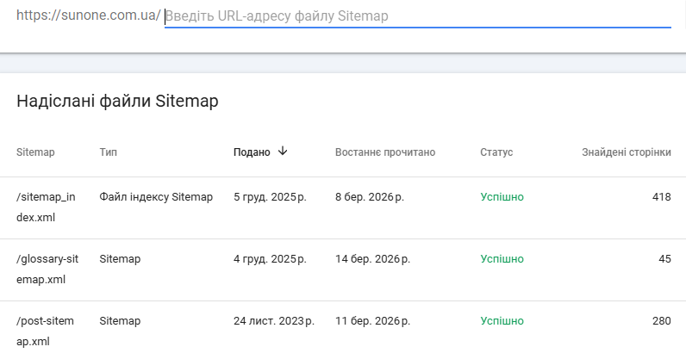Click the Востаннє прочитано column header

click(385, 152)
